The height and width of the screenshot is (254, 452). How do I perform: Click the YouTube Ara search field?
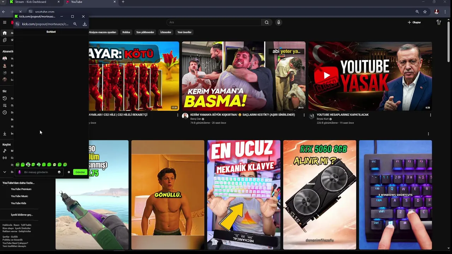click(x=214, y=22)
